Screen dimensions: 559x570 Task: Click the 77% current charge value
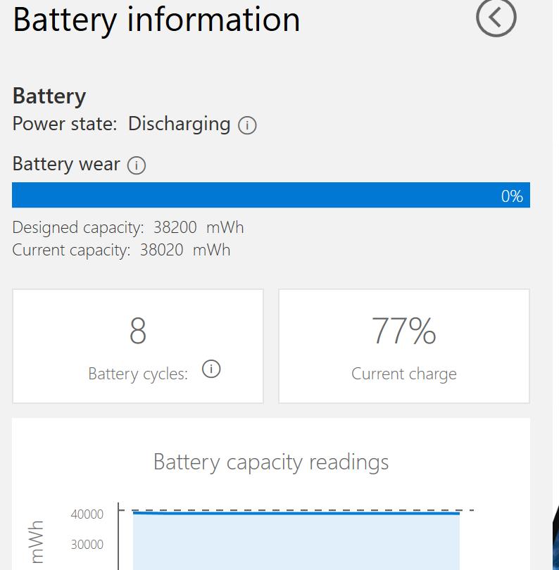click(403, 330)
